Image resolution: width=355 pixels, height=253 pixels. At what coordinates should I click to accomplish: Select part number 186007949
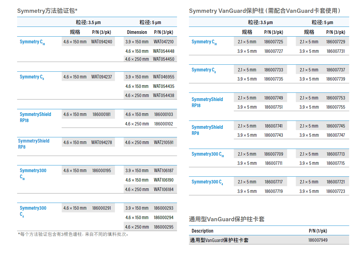(318, 240)
